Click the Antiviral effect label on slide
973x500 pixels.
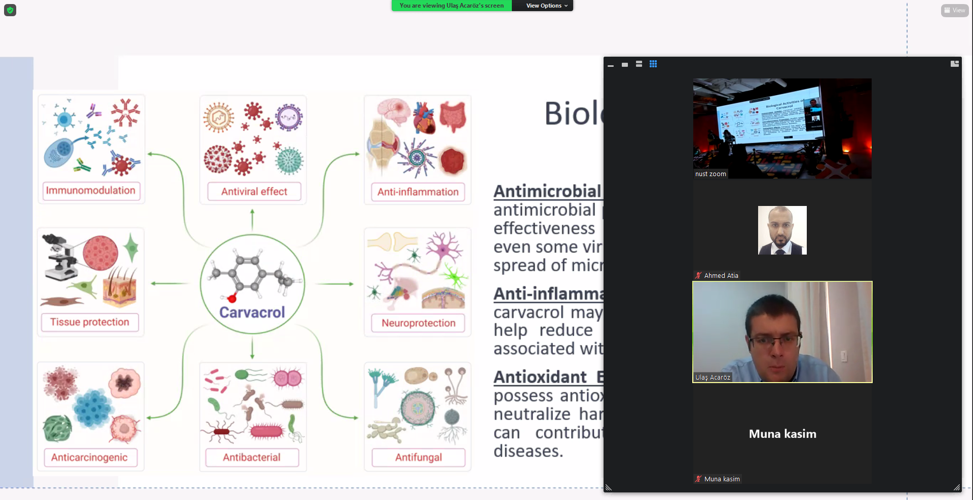point(254,192)
